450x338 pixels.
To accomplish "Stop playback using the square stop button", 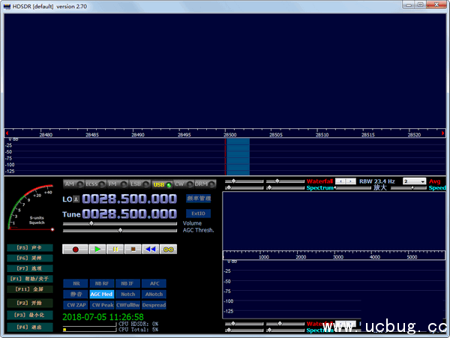I will (133, 249).
